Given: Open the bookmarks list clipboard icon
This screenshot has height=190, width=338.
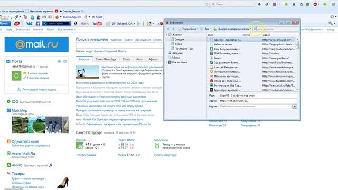Looking at the screenshot, I should click(308, 4).
